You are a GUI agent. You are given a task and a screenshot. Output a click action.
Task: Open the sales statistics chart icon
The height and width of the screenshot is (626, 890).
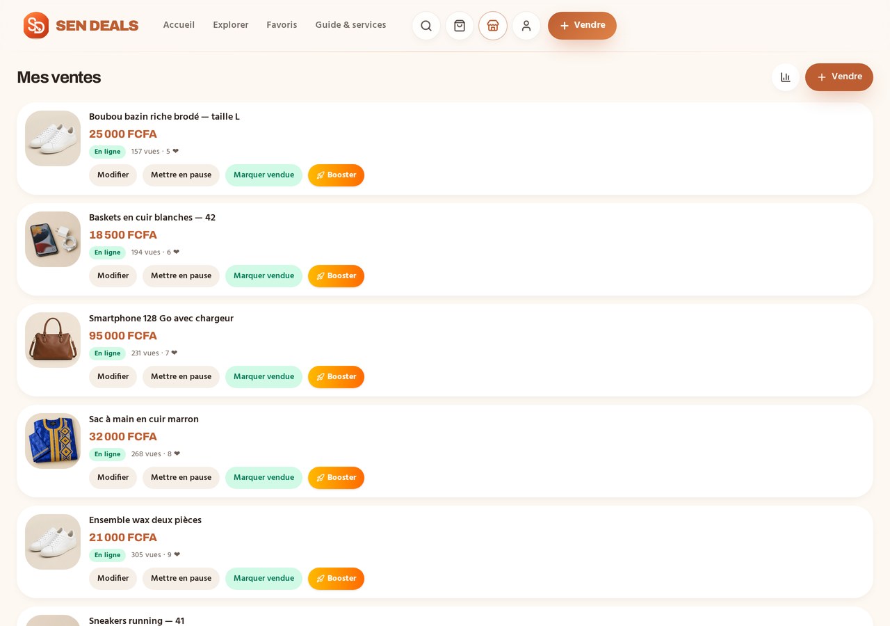[786, 77]
